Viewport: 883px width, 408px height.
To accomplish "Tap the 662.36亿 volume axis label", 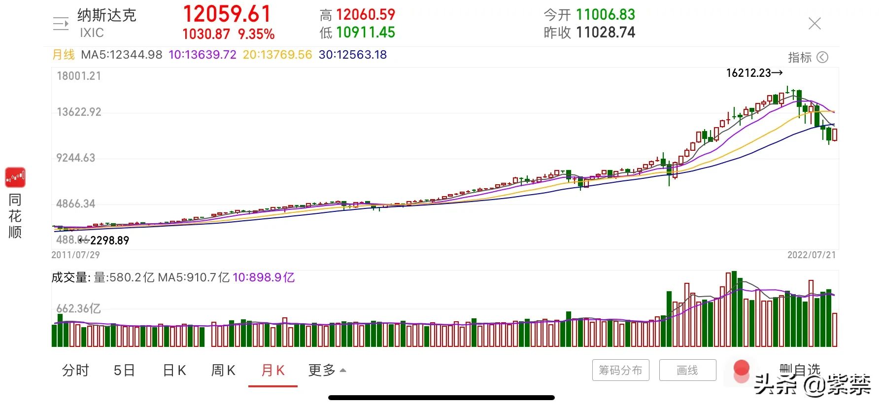I will (x=78, y=308).
